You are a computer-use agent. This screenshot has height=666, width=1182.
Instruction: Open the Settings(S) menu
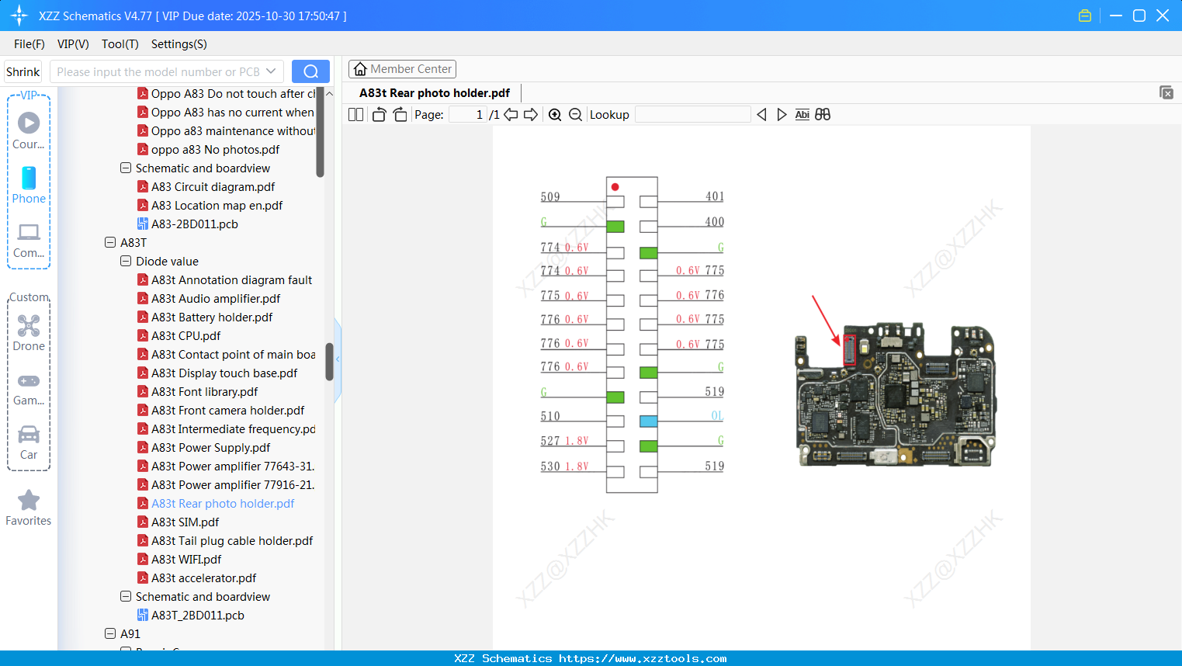[x=179, y=44]
